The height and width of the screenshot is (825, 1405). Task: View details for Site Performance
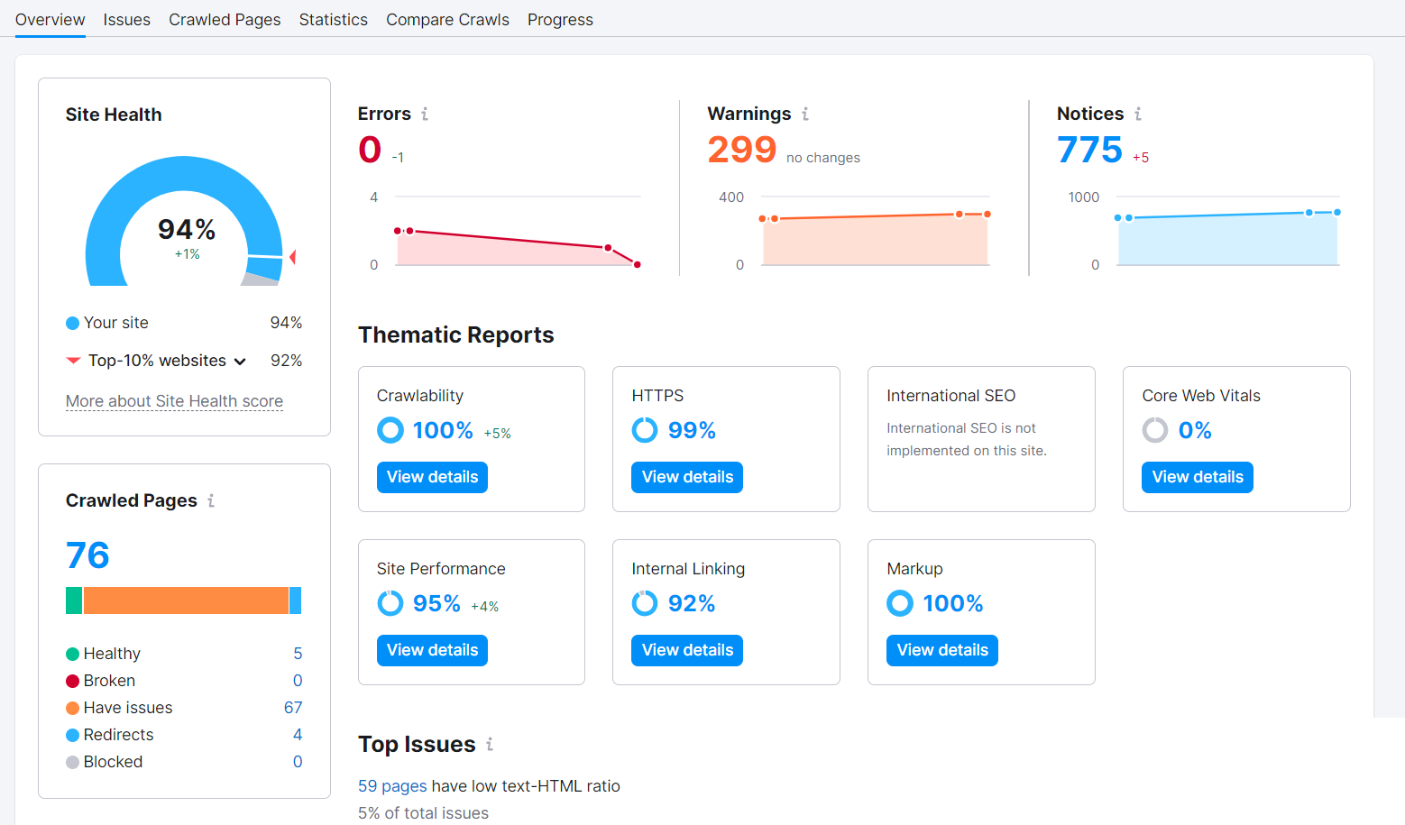tap(432, 650)
